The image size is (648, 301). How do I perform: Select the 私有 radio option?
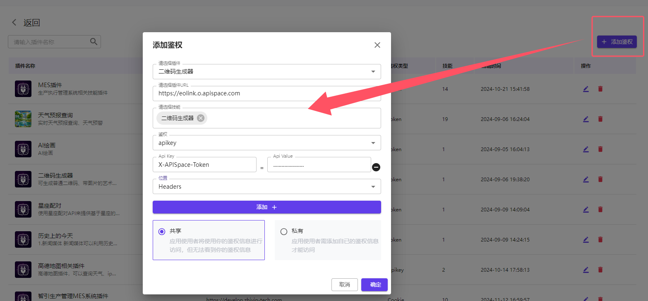point(284,232)
